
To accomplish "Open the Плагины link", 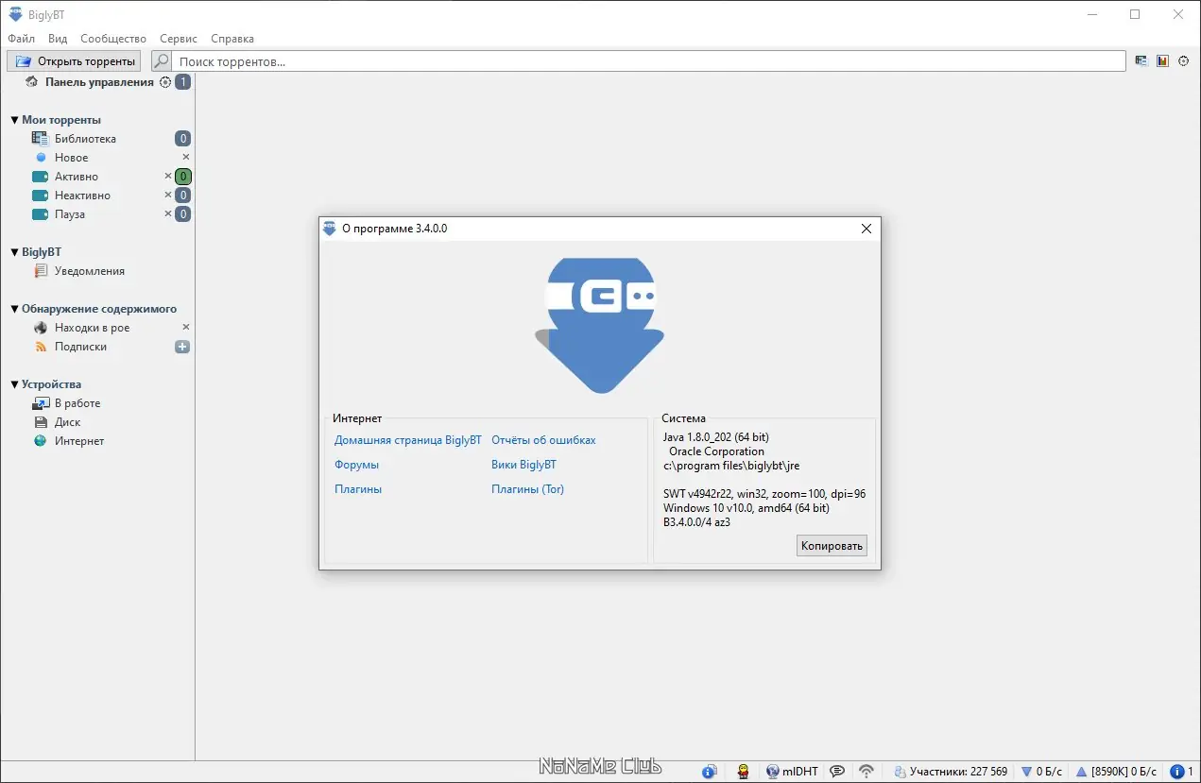I will (x=358, y=489).
